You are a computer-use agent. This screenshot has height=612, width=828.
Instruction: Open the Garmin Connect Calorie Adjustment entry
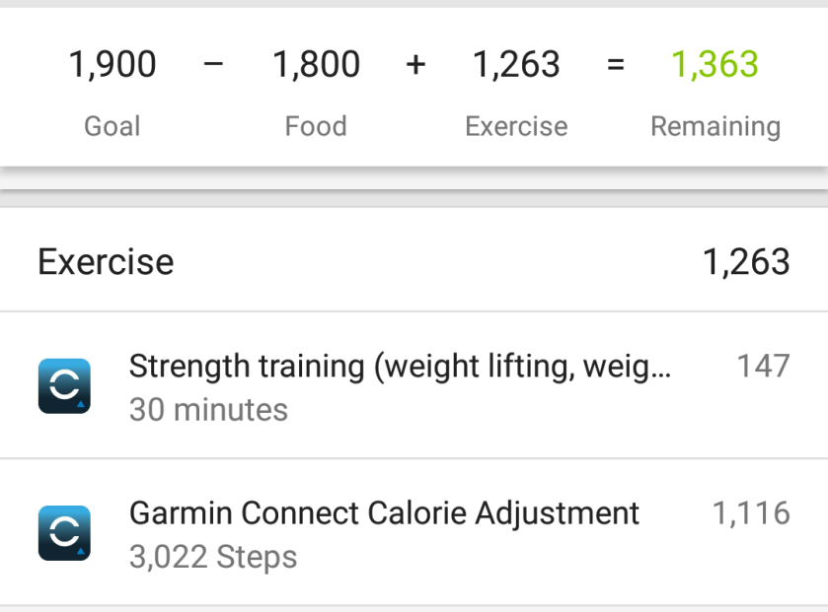[384, 513]
